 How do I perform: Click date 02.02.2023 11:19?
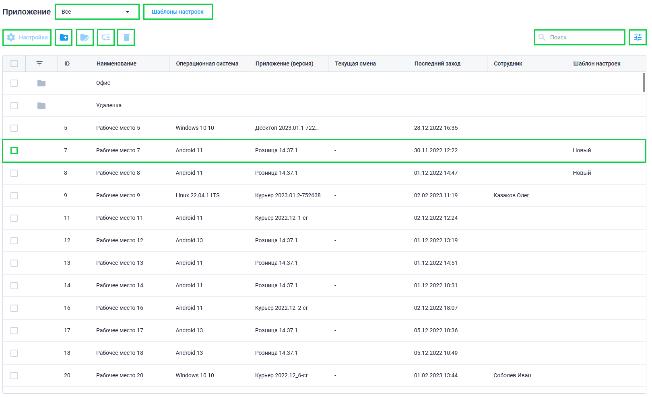(x=436, y=195)
